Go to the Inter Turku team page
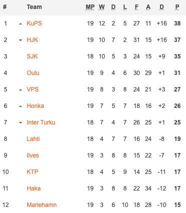This screenshot has height=213, width=186. click(x=41, y=122)
